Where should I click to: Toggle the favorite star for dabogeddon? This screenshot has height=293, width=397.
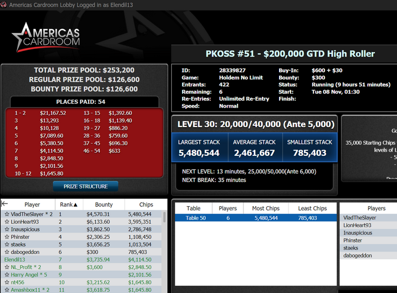[x=7, y=252]
